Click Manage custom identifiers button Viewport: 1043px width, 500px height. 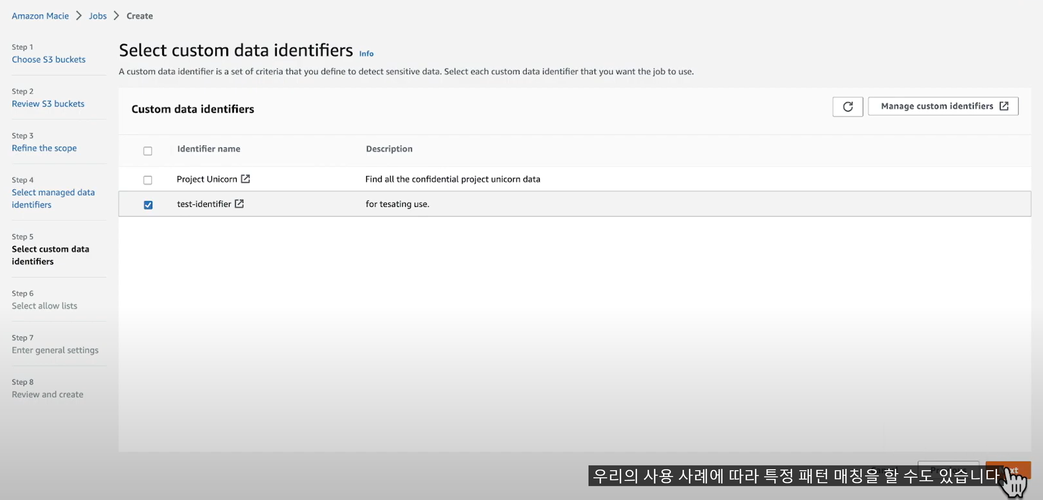(x=936, y=106)
